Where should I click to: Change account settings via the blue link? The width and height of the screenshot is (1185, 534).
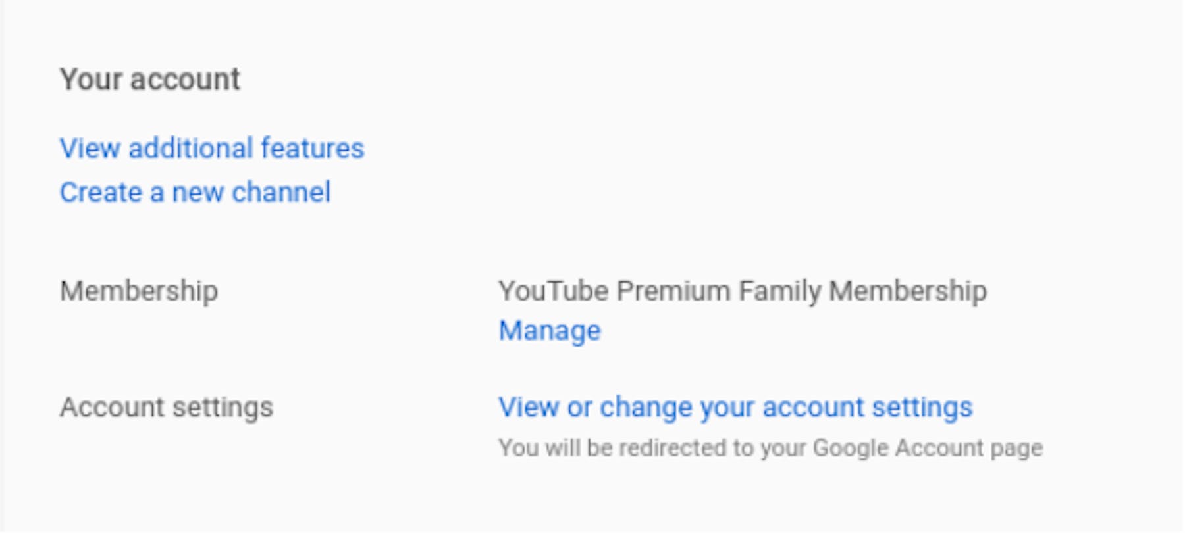click(x=735, y=407)
